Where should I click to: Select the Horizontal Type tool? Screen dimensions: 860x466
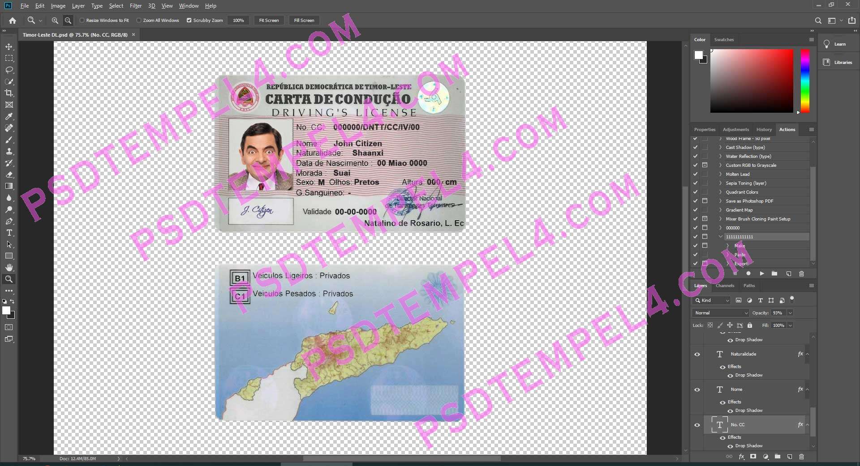click(9, 233)
